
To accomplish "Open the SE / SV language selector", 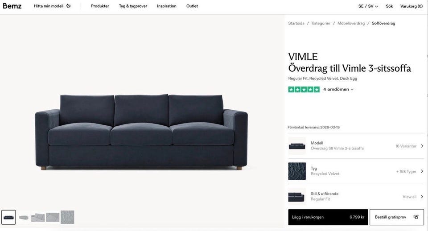I will tap(368, 6).
